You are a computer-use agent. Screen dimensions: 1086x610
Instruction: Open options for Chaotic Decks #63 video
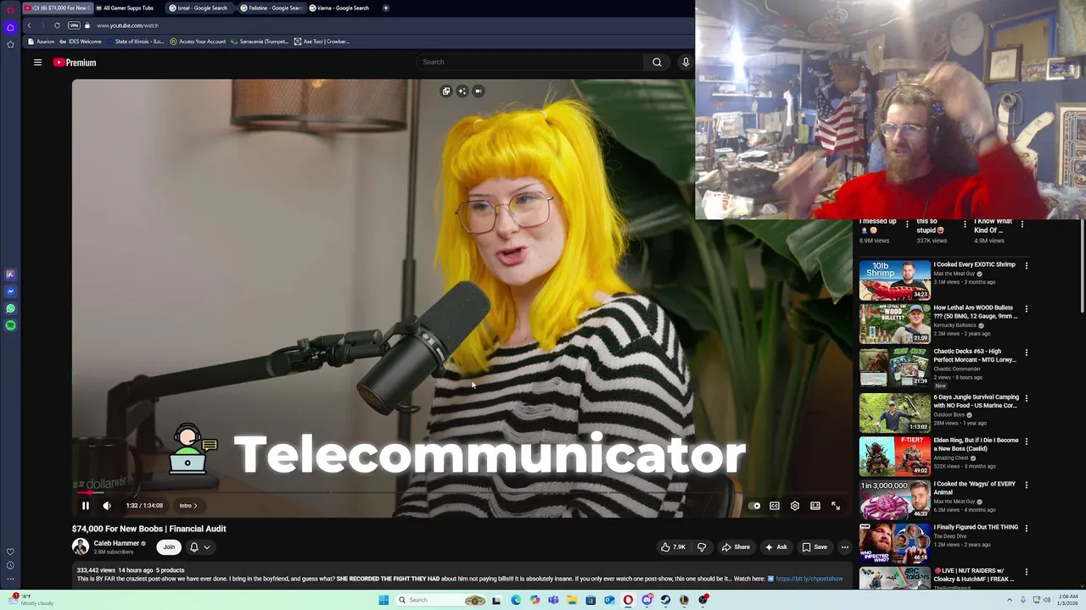(1027, 353)
